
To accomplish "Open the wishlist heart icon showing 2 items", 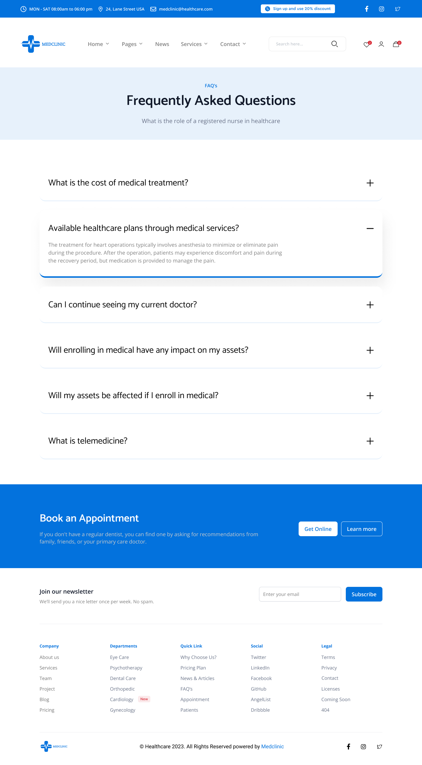I will pyautogui.click(x=366, y=44).
